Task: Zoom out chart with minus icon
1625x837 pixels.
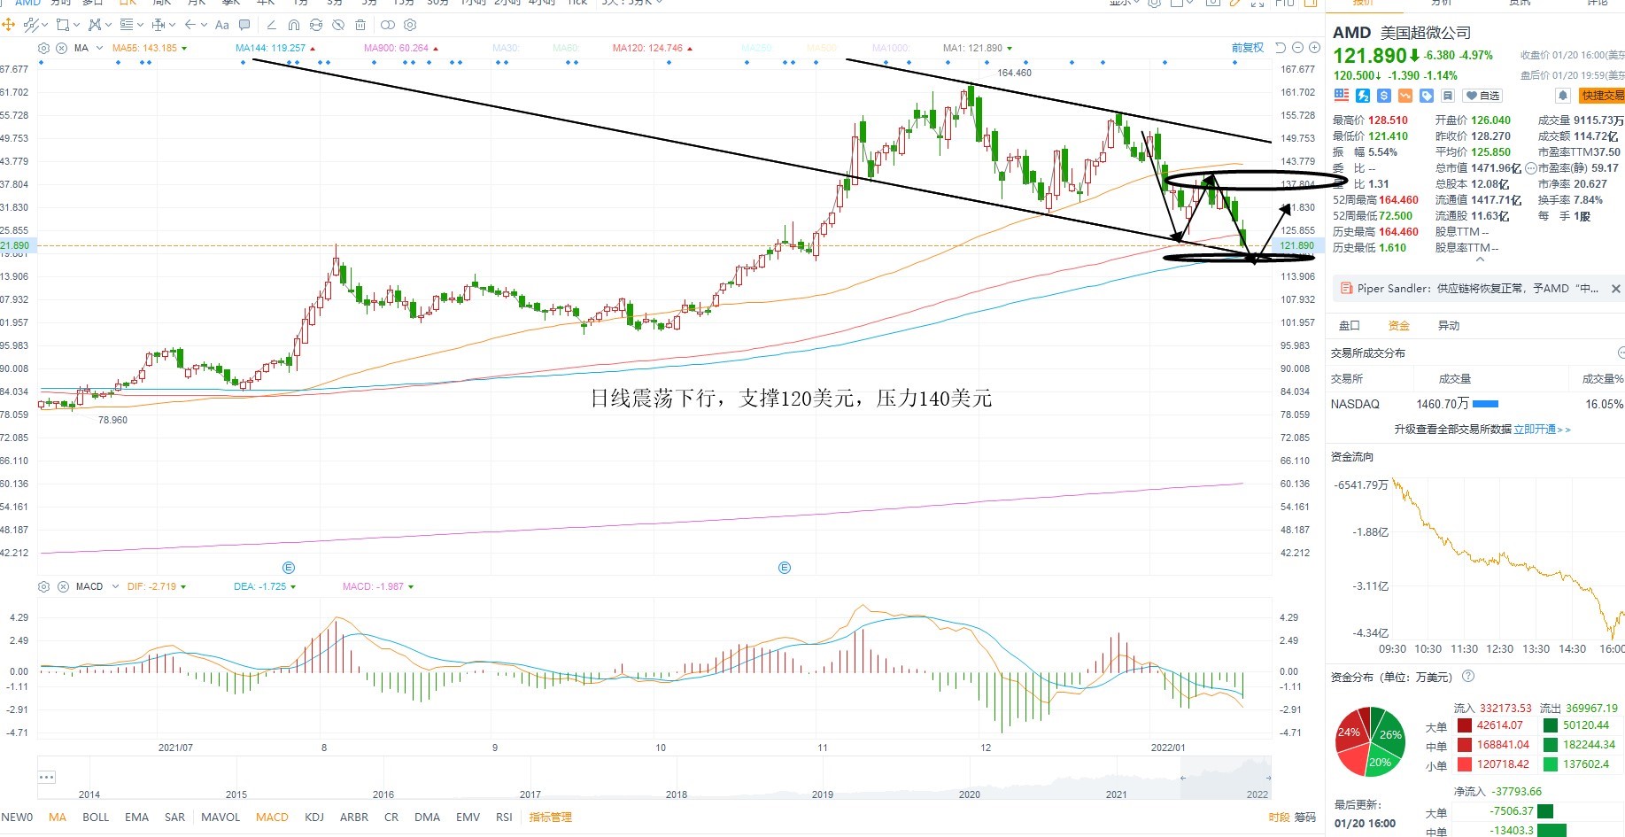Action: click(x=1297, y=48)
